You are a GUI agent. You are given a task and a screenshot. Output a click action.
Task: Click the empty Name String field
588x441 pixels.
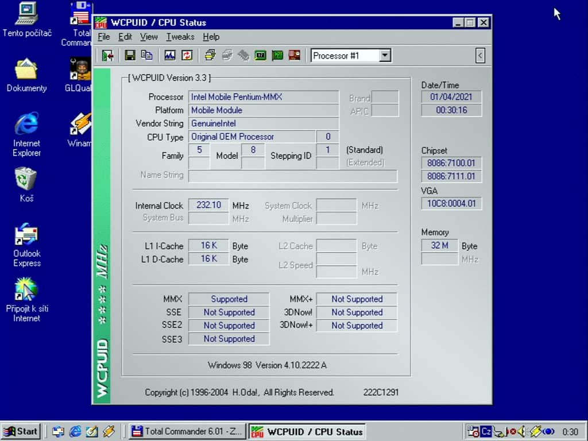click(x=293, y=176)
